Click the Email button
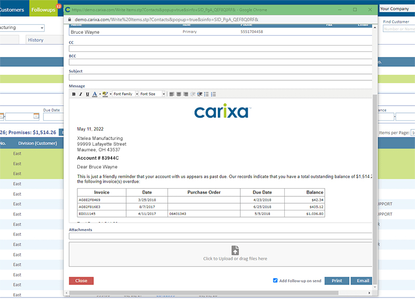Viewport: 415px width, 299px height. coord(362,281)
